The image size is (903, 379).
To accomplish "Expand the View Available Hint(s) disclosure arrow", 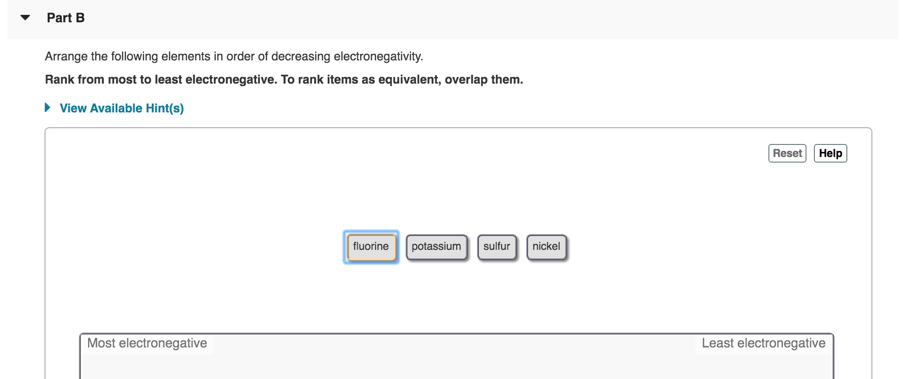I will 46,108.
